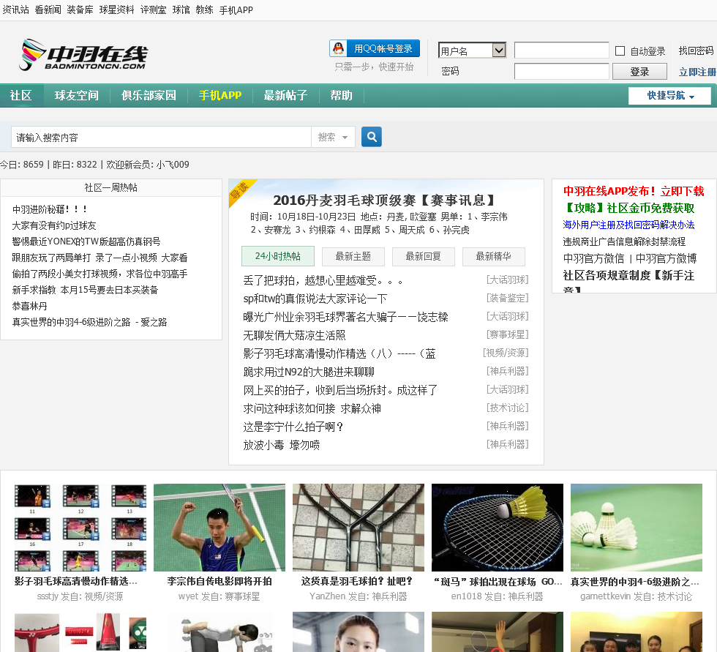Viewport: 717px width, 652px height.
Task: Open the 搜索 type dropdown beside search box
Action: [333, 137]
